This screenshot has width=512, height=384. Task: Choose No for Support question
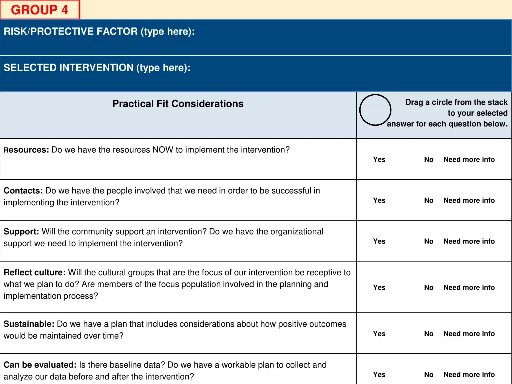pyautogui.click(x=428, y=241)
